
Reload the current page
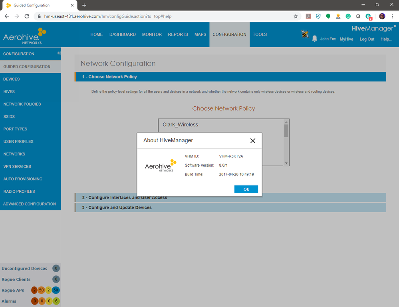tap(27, 16)
